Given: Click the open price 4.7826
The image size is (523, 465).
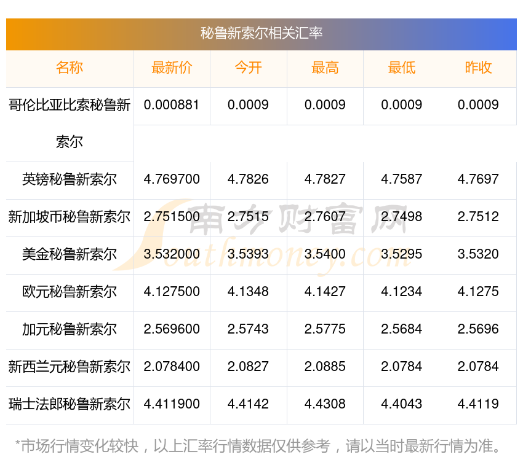Looking at the screenshot, I should (248, 179).
